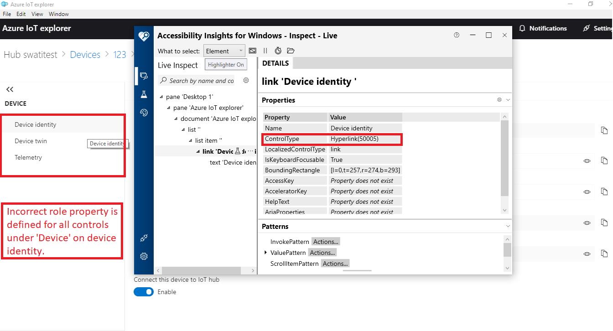Toggle the Enable switch for IoT hub connection
Image resolution: width=613 pixels, height=331 pixels.
tap(143, 292)
